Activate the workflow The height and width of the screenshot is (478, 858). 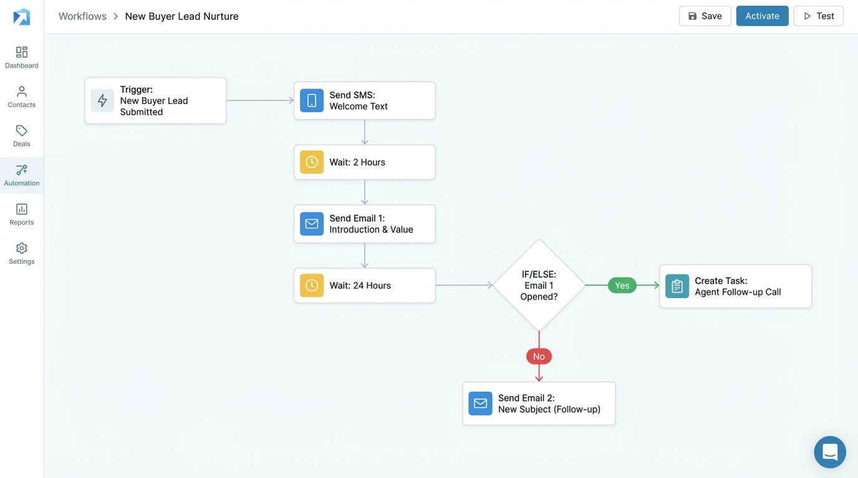762,16
